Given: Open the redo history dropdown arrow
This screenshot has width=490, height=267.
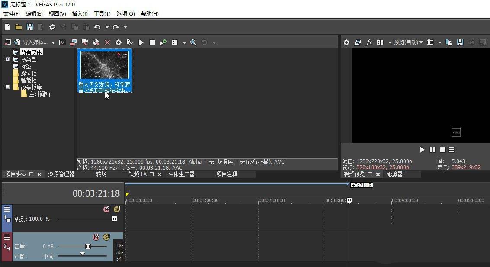Looking at the screenshot, I should click(x=125, y=27).
